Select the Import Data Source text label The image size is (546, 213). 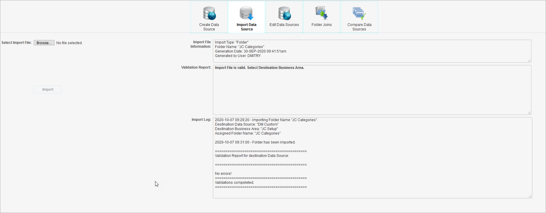point(246,27)
